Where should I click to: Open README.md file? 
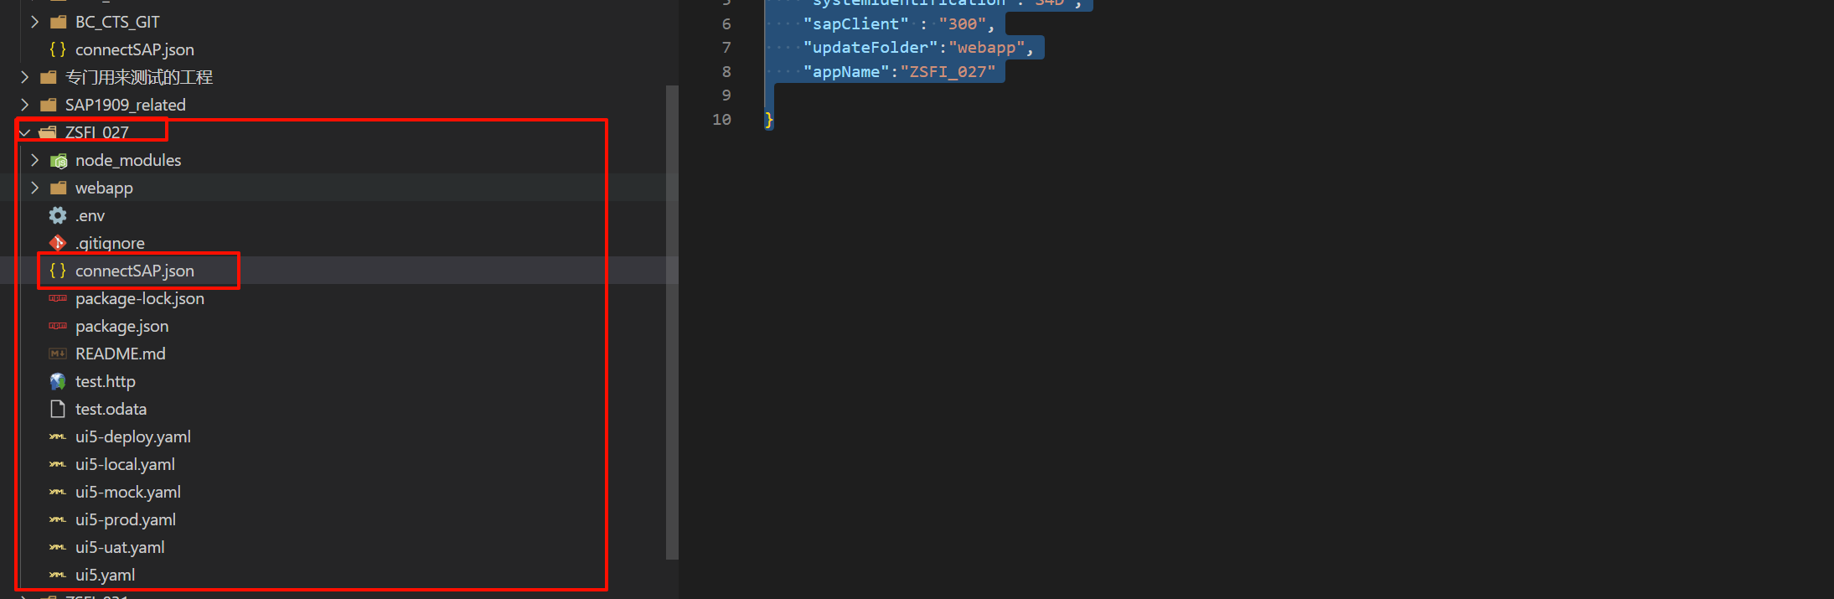(121, 354)
